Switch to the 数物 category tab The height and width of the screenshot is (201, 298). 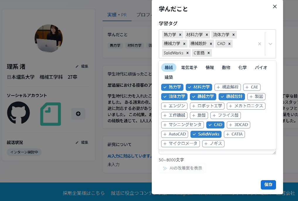click(x=226, y=68)
